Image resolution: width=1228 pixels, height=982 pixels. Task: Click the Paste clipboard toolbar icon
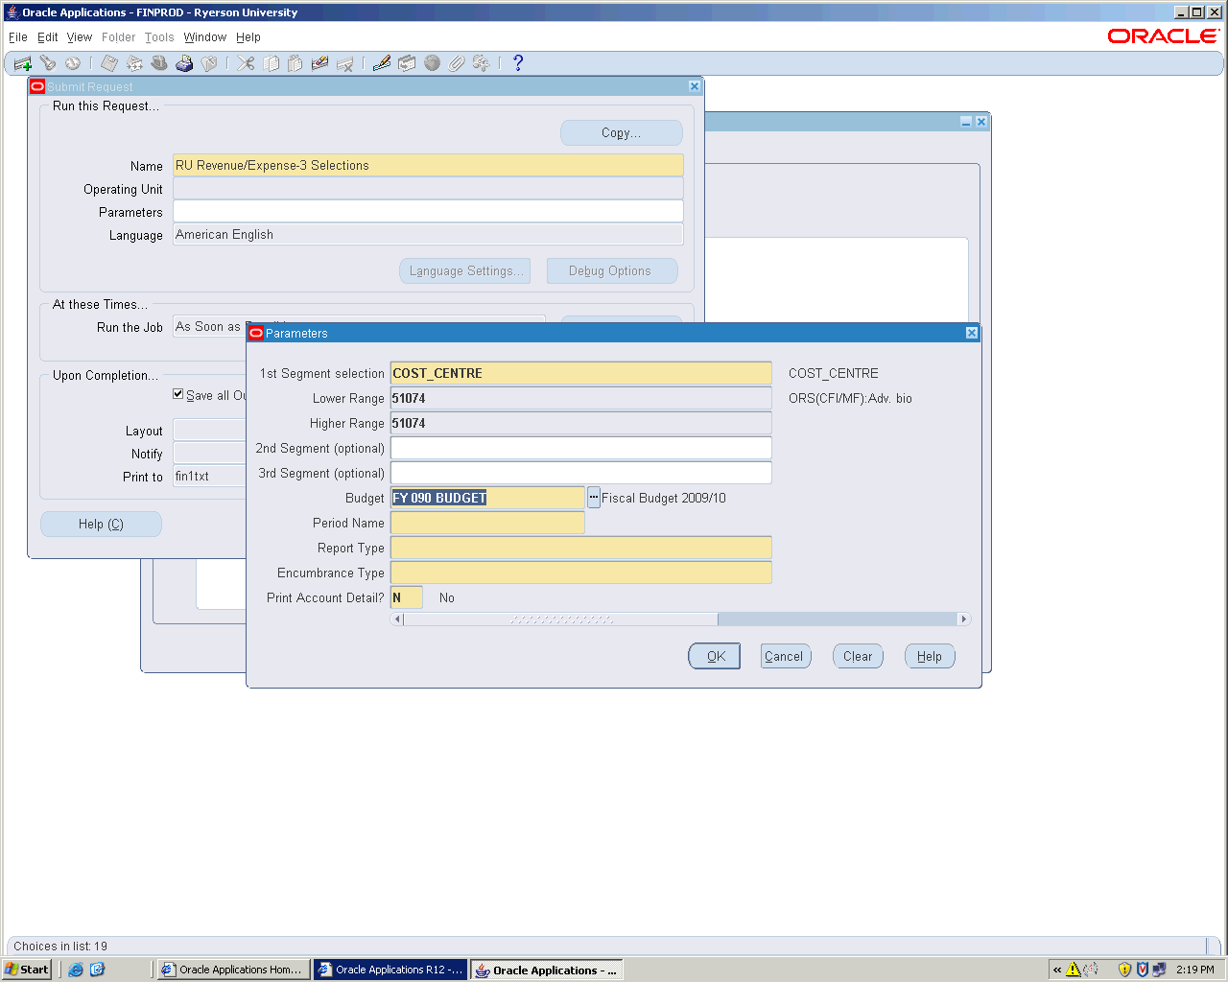pyautogui.click(x=295, y=63)
